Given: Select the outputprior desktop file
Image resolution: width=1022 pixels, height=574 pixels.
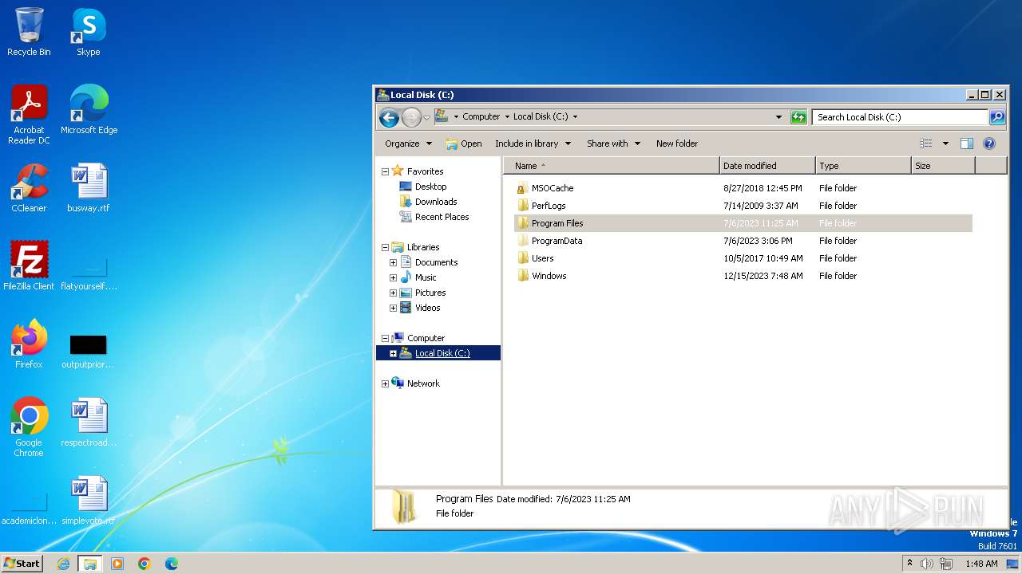Looking at the screenshot, I should [89, 351].
